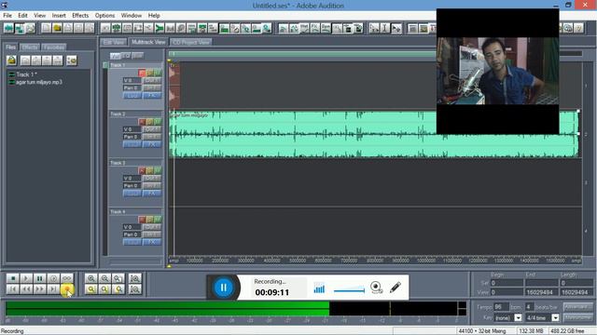Click the FX button on Track 1
Viewport: 597px width, 335px height.
152,95
